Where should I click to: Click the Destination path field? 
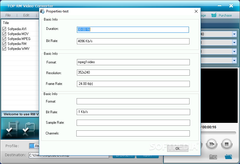(69, 155)
